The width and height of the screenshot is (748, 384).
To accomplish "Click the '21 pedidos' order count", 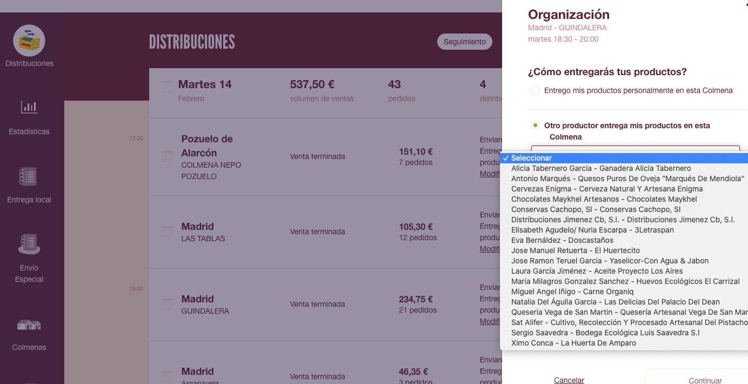I will pos(418,310).
